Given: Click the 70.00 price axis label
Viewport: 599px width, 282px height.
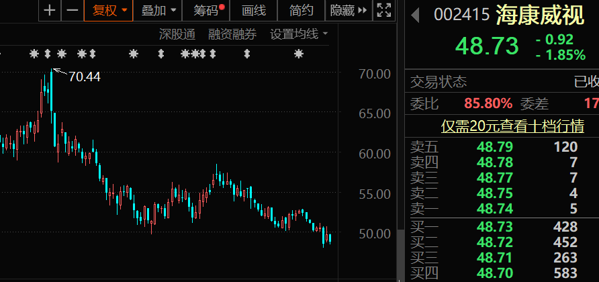Looking at the screenshot, I should [375, 74].
